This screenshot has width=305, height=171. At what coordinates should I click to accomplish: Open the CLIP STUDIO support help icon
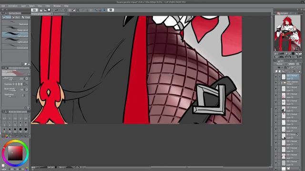111,10
